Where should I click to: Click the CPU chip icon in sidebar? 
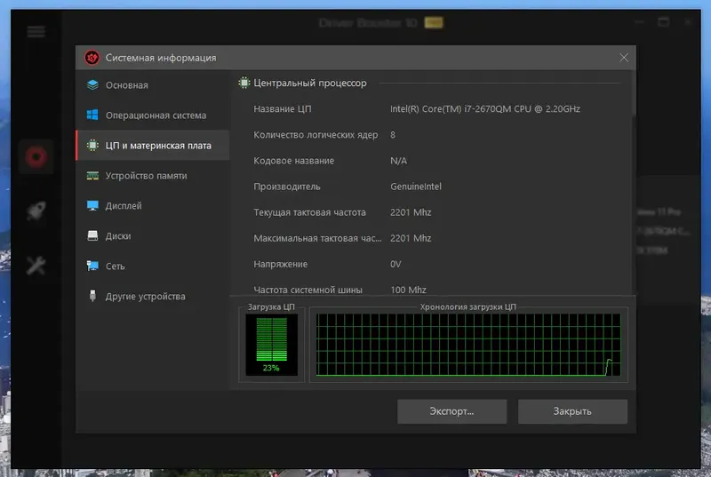[92, 146]
